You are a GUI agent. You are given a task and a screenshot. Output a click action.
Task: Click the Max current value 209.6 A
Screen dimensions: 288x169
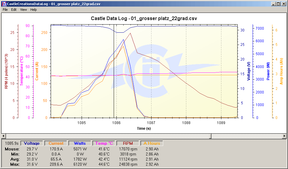(56, 165)
